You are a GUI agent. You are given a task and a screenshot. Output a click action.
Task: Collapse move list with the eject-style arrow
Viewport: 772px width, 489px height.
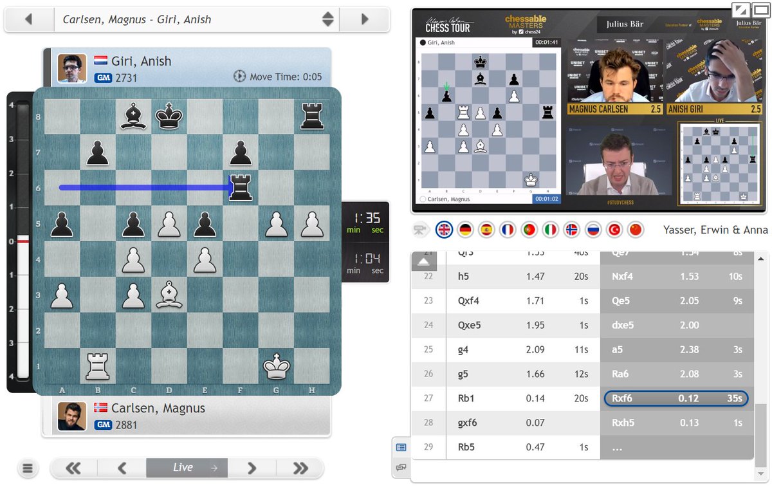[423, 260]
